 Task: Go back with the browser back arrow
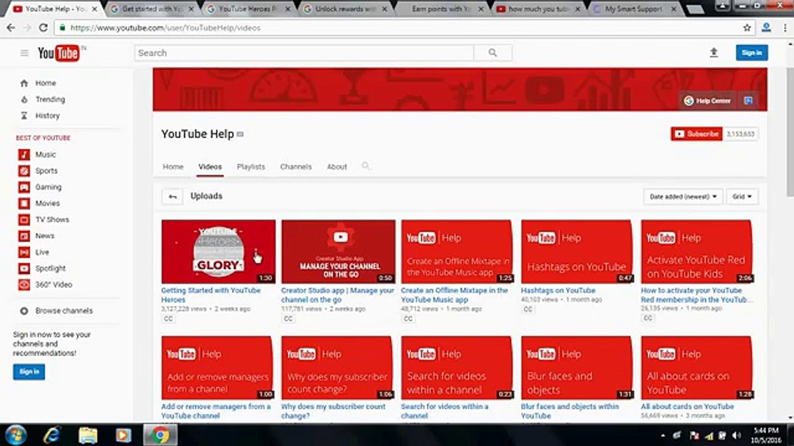pyautogui.click(x=11, y=28)
